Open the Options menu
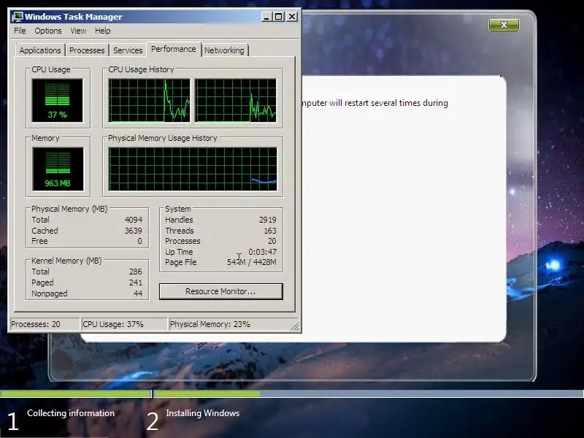Image resolution: width=584 pixels, height=438 pixels. pyautogui.click(x=48, y=31)
